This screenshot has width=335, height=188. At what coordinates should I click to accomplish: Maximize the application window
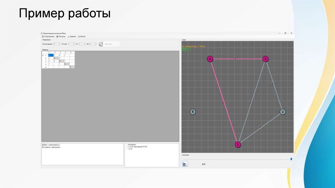click(x=285, y=33)
